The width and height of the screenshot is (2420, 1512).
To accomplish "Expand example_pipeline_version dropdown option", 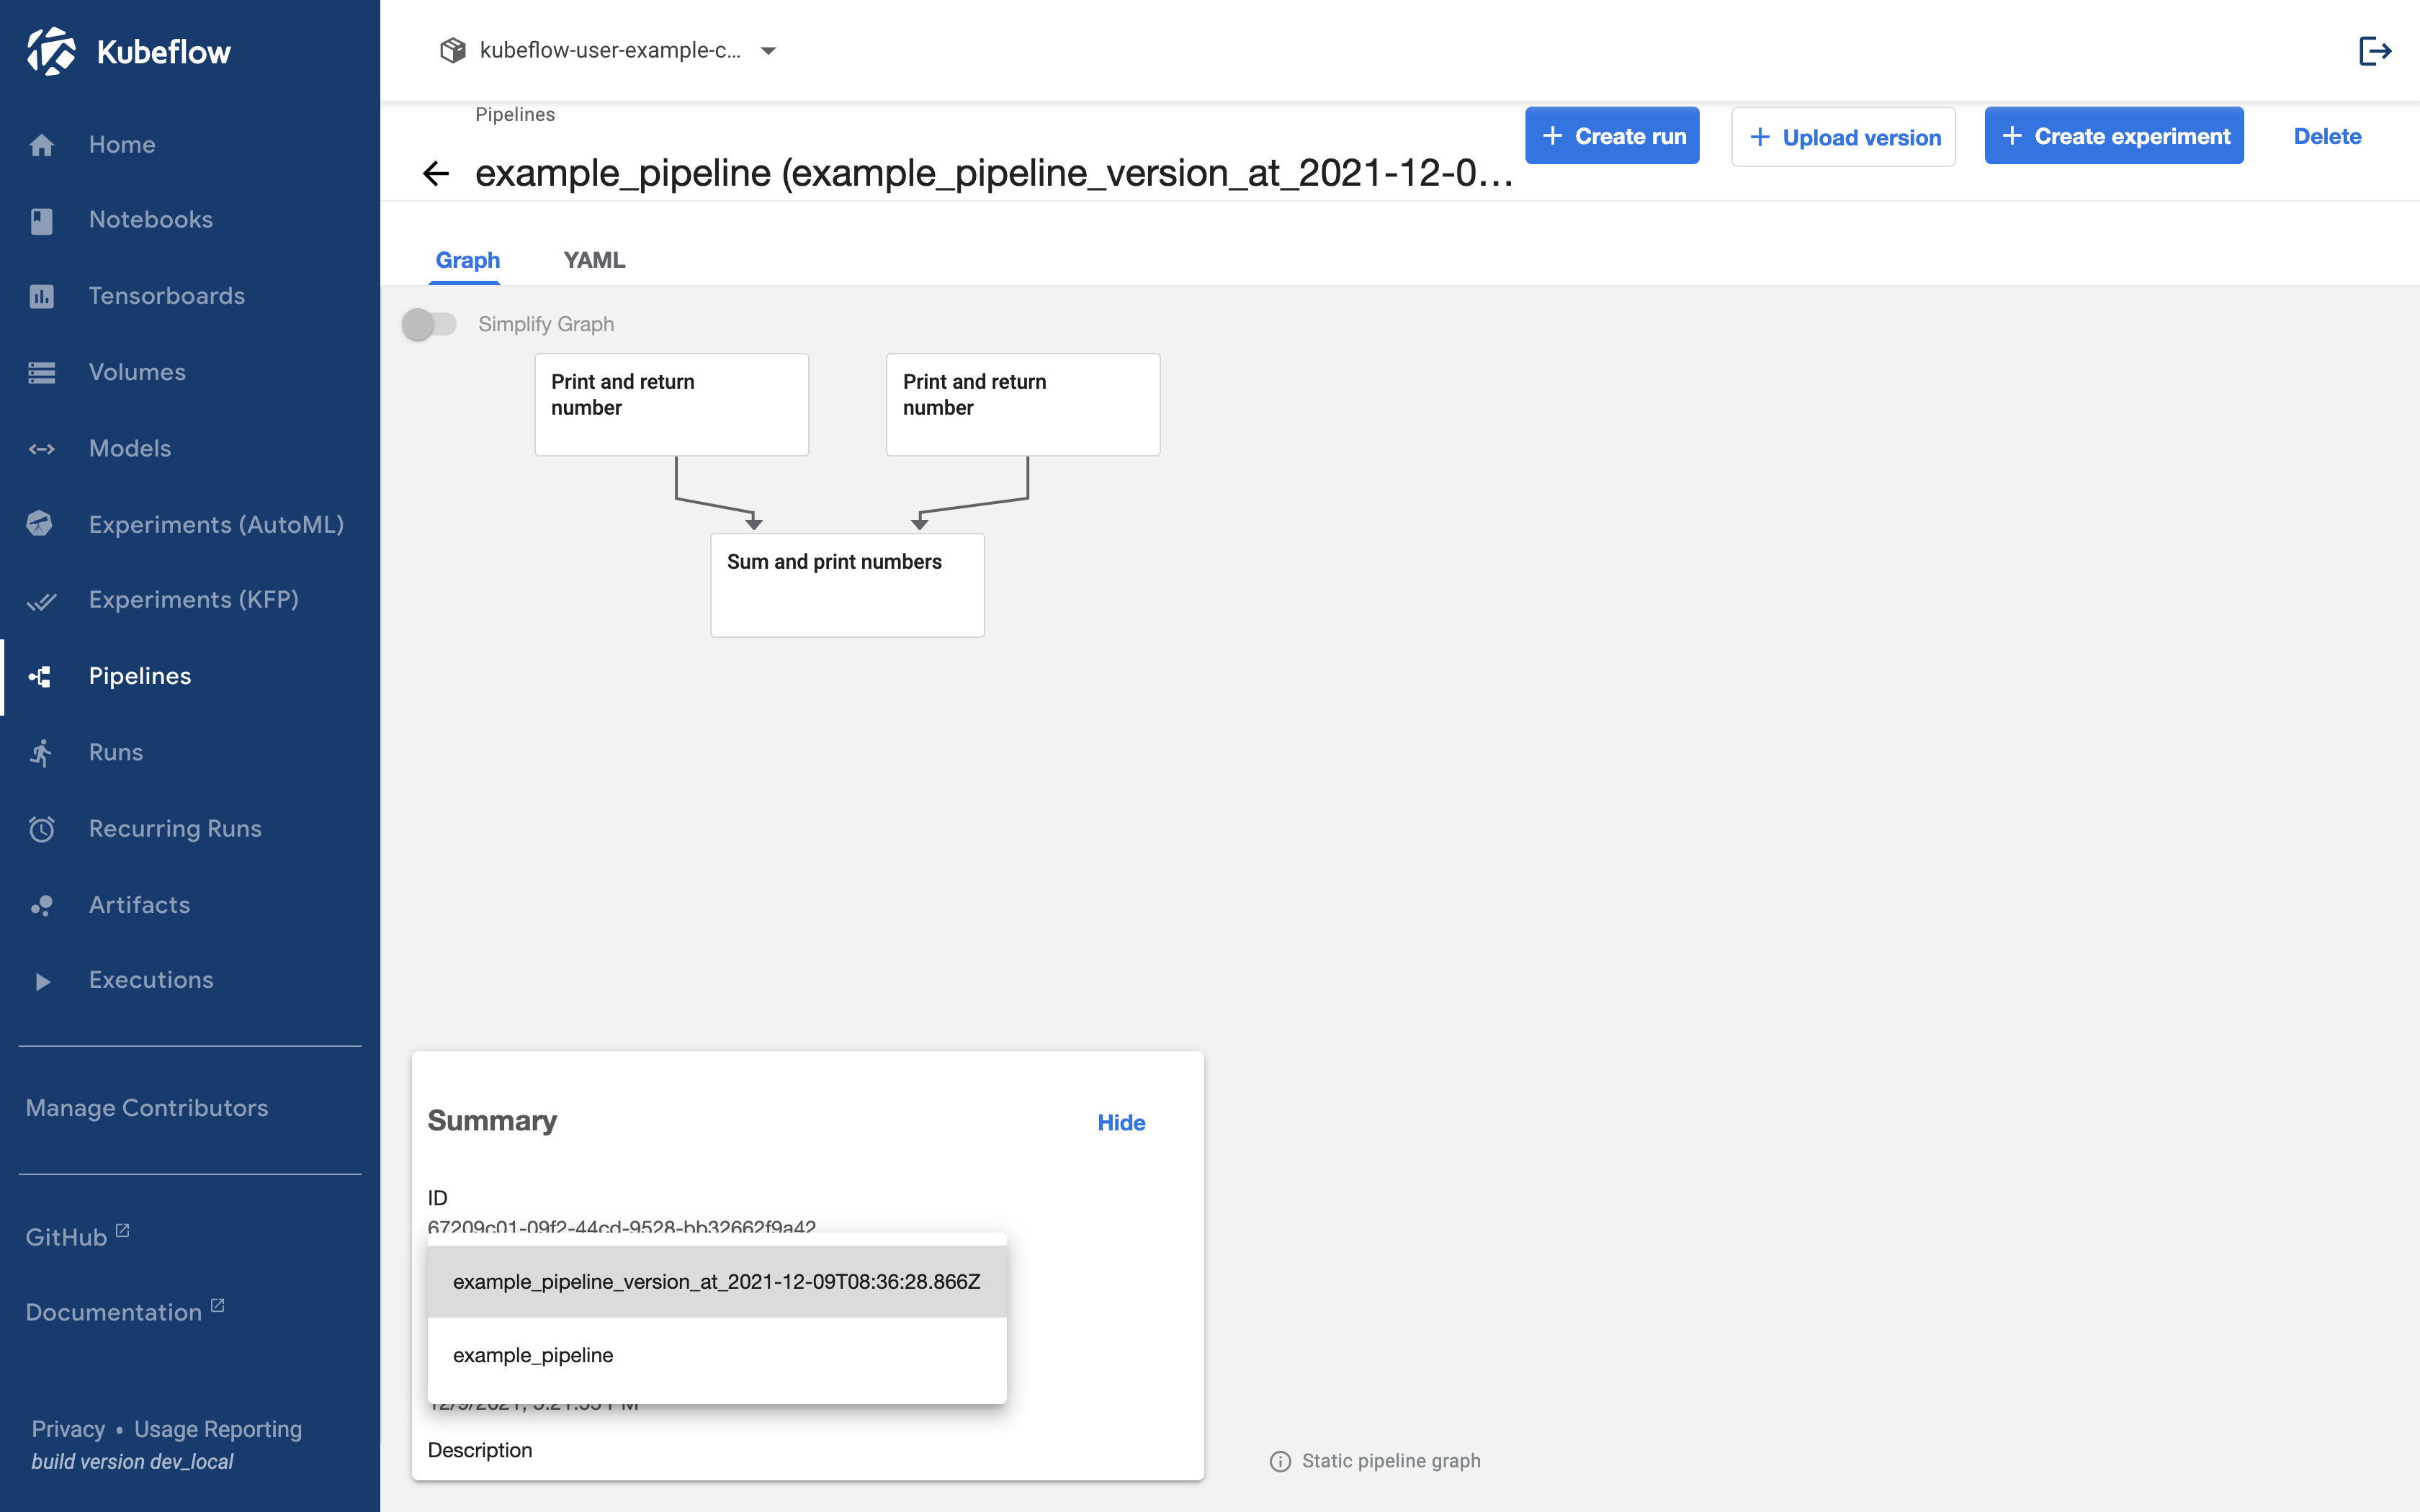I will point(716,1279).
